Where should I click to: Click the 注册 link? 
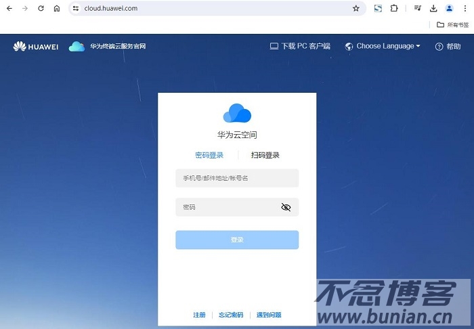(199, 315)
